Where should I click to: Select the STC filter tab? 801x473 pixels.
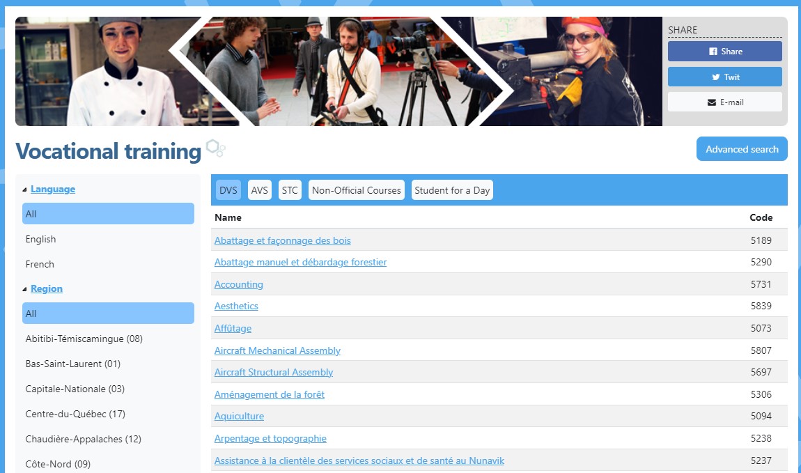coord(290,189)
